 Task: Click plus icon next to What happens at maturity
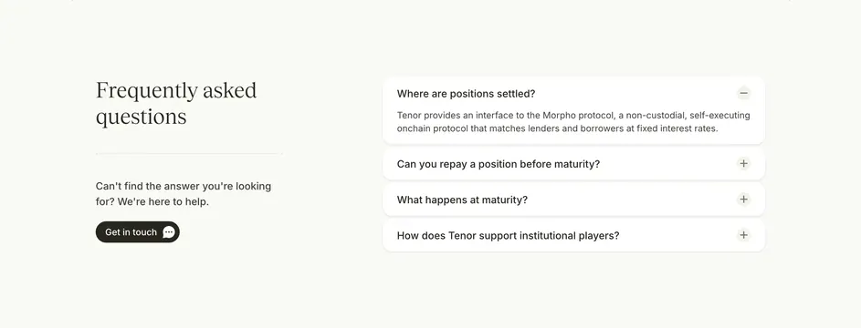[x=743, y=200]
